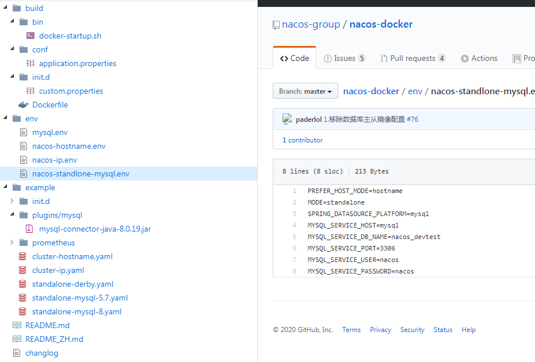535x362 pixels.
Task: Open standalone-mysql-8.yaml file name in tree
Action: [77, 311]
